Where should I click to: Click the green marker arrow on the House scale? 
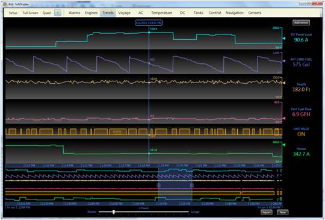click(284, 145)
